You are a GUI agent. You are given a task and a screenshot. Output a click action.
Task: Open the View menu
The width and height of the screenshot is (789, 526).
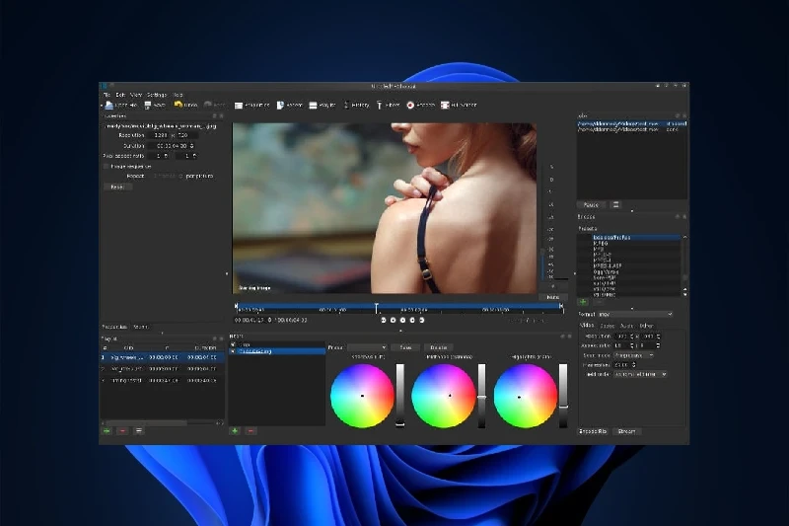[x=136, y=95]
